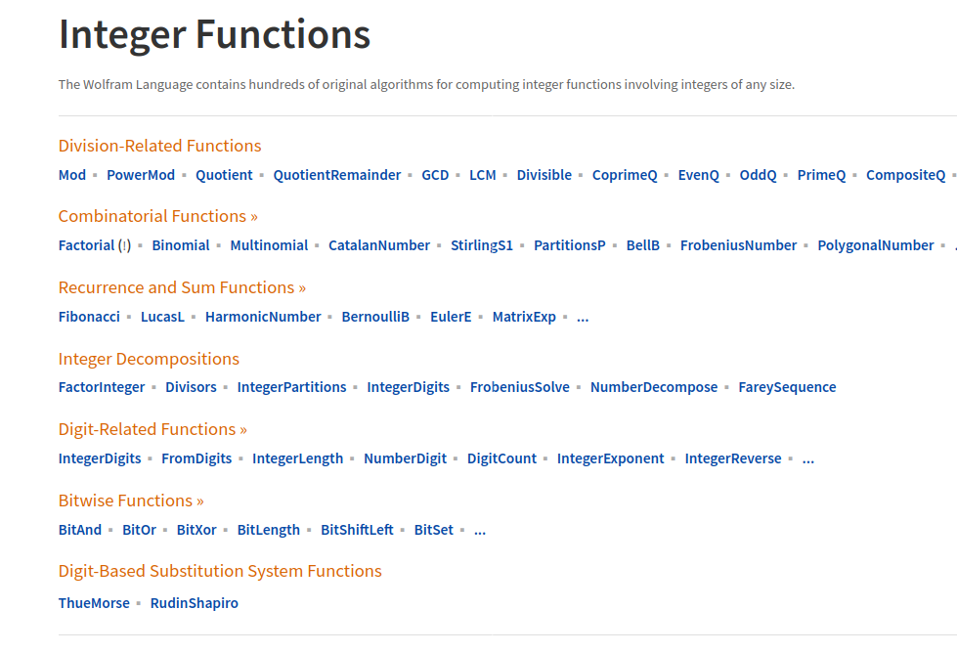Screen dimensions: 957x653
Task: Open the ThueMorse function link
Action: coord(94,603)
